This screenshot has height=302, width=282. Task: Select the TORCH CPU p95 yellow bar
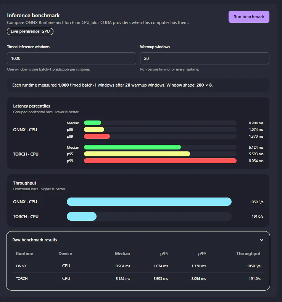137,154
